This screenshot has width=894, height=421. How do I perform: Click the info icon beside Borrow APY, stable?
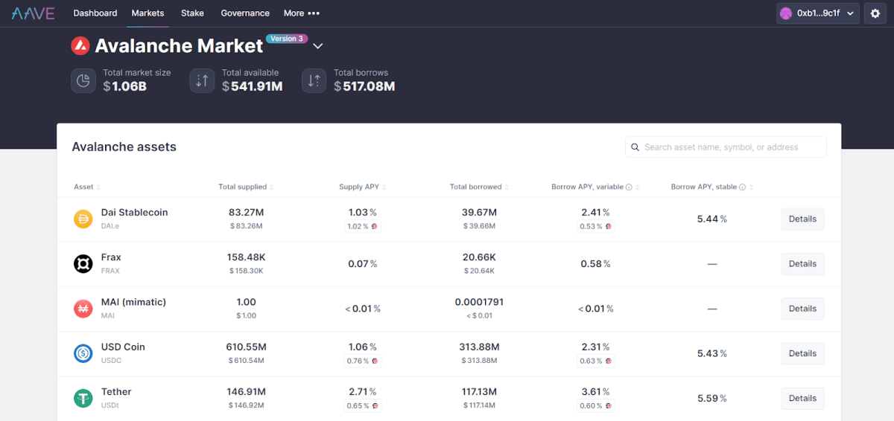click(742, 187)
